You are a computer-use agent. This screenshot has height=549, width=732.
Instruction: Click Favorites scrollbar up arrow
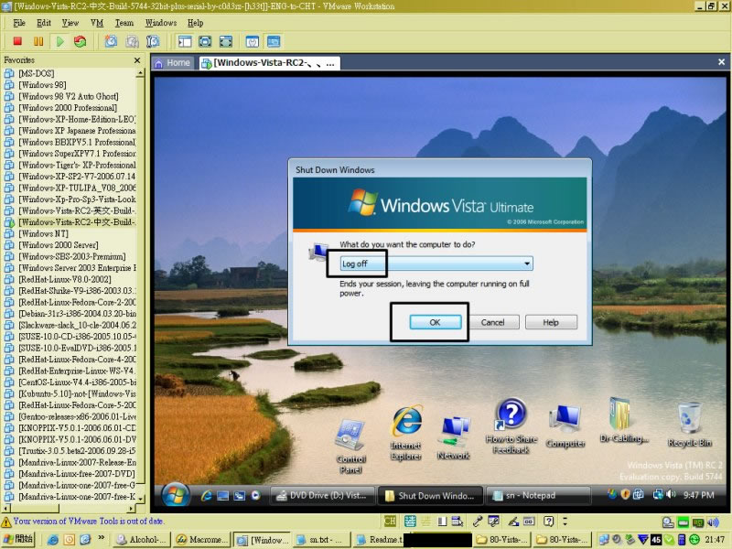click(140, 73)
